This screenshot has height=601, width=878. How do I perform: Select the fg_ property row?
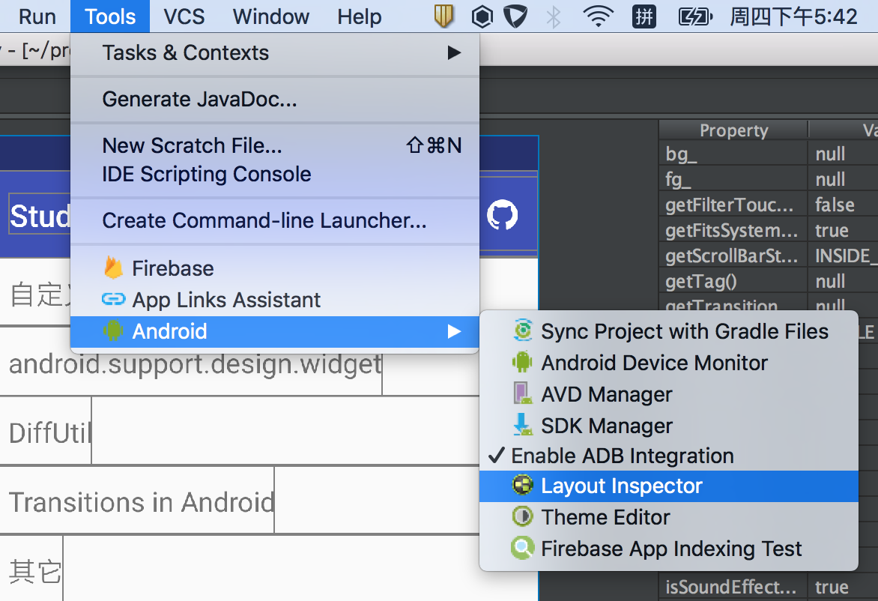tap(769, 180)
